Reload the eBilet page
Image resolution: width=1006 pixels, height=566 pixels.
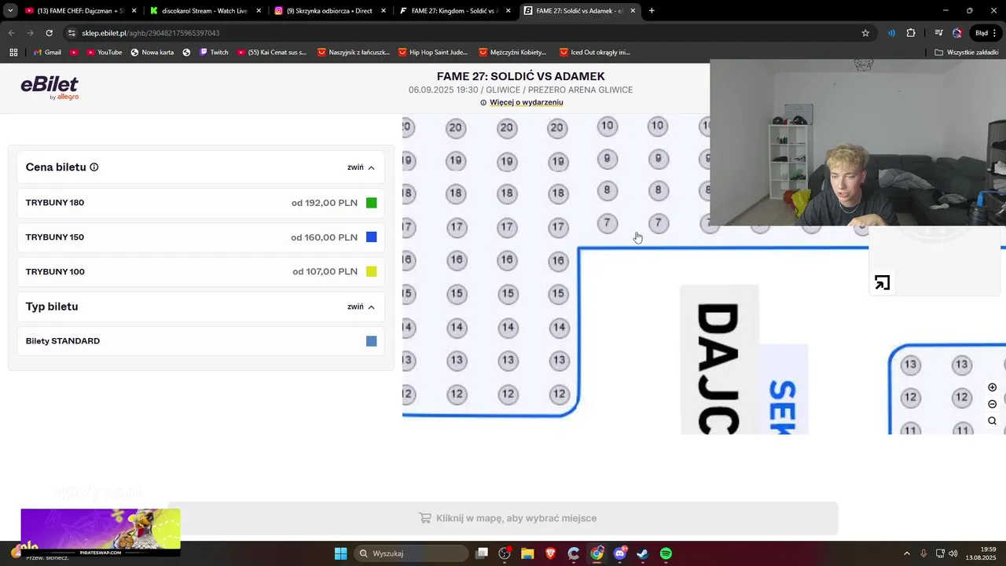(x=49, y=33)
